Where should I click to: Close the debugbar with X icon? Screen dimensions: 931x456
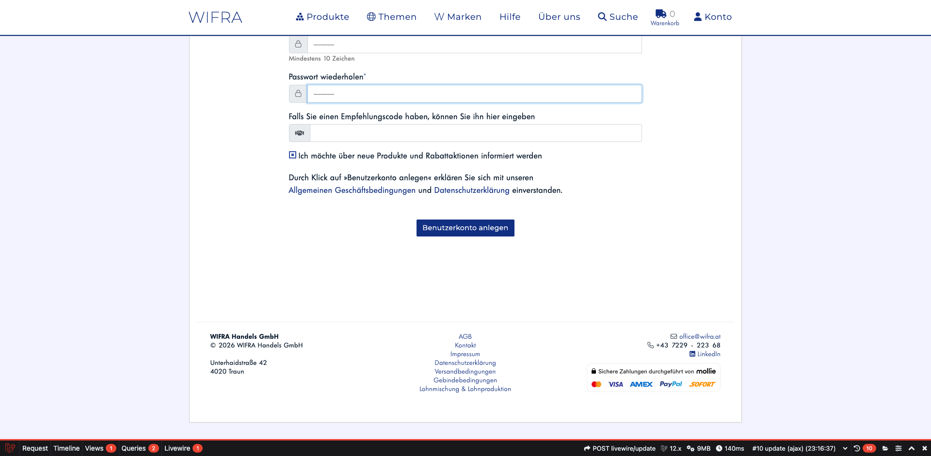pyautogui.click(x=924, y=448)
